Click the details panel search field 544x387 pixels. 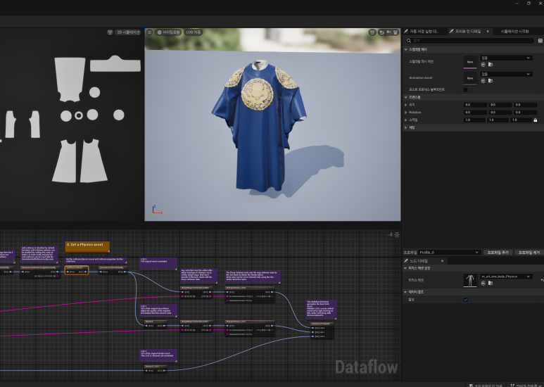[x=470, y=41]
